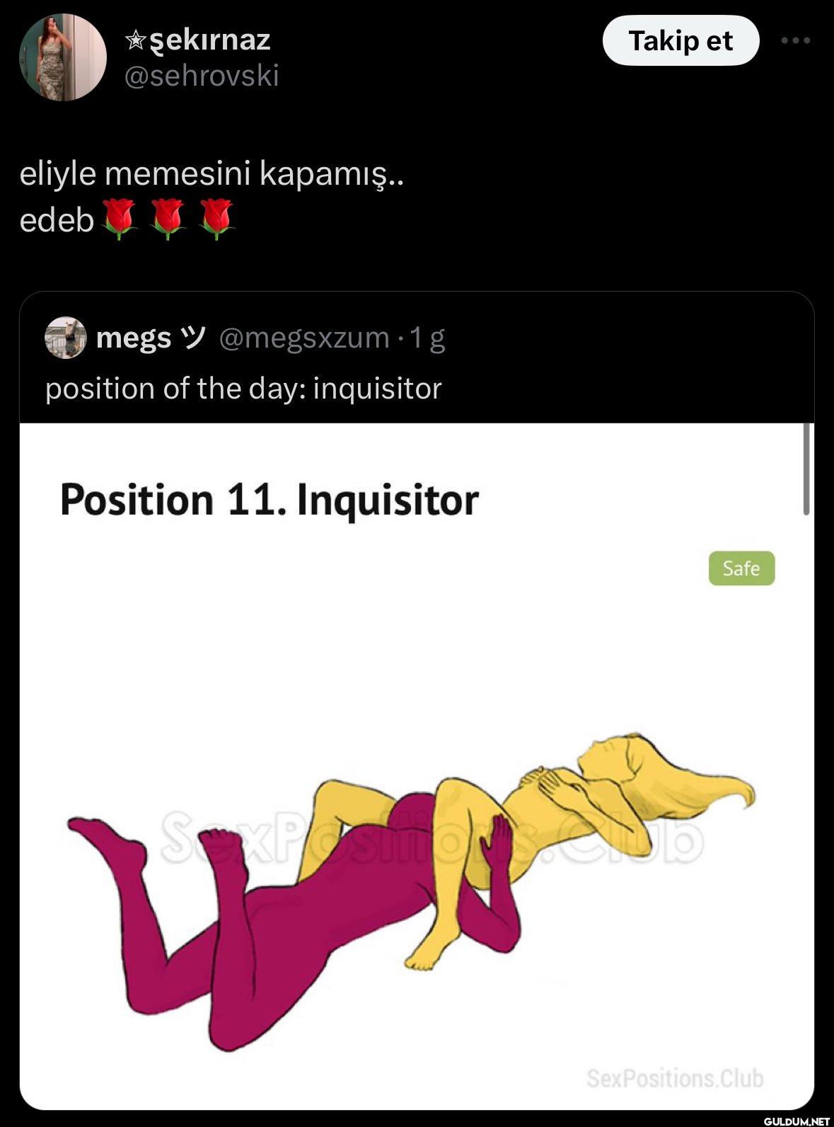The height and width of the screenshot is (1127, 834).
Task: Click the SexPositions.Club watermark at bottom right
Action: (x=675, y=1078)
